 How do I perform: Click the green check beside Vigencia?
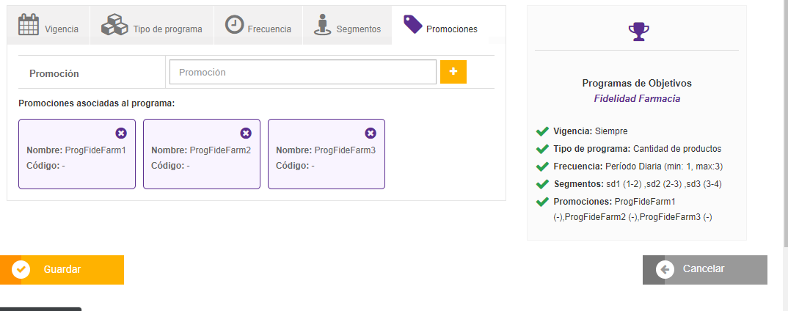pyautogui.click(x=542, y=131)
